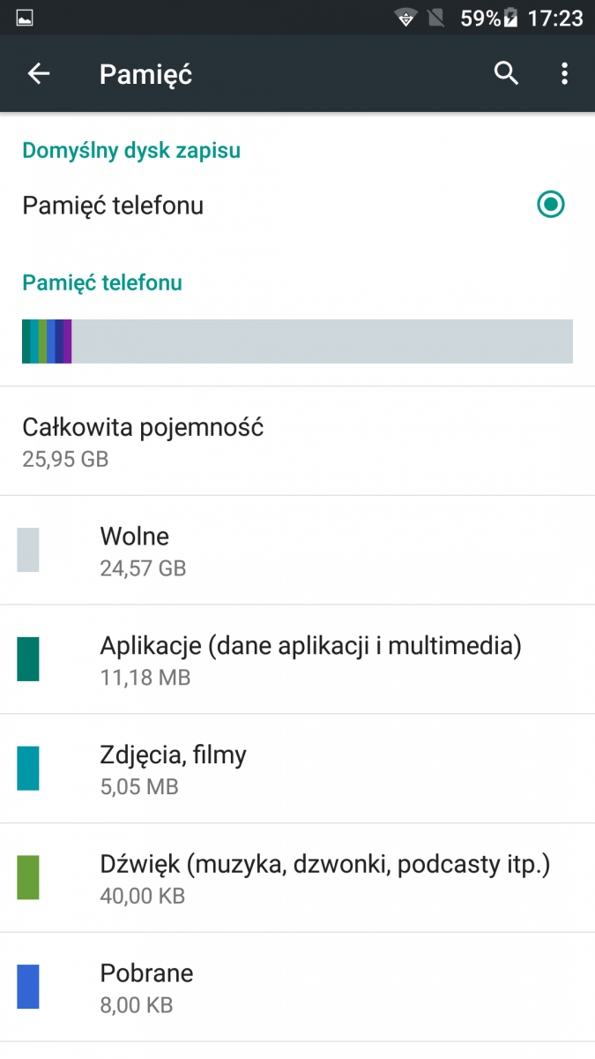Open Całkowita pojemność entry

[x=297, y=441]
